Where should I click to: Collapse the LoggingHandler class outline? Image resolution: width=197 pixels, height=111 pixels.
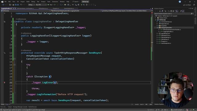(x=14, y=22)
